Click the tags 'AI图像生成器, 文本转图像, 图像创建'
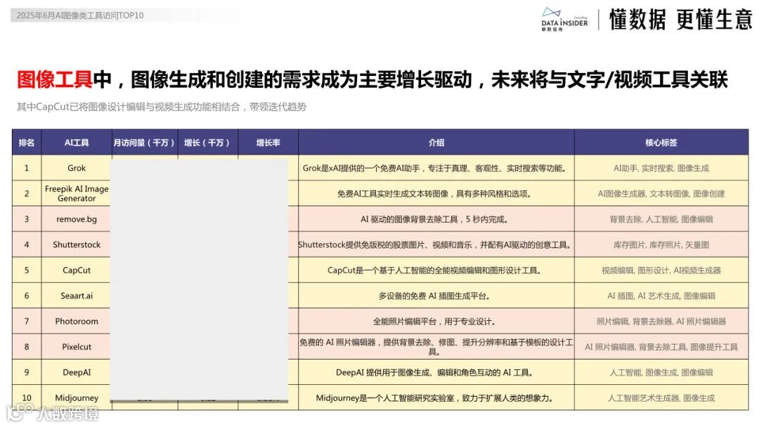759x427 pixels. click(661, 194)
